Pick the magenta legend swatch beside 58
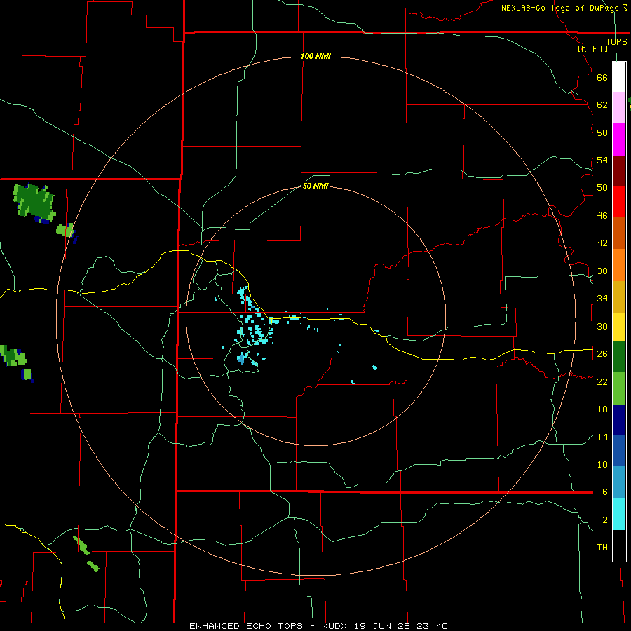This screenshot has width=631, height=631. point(619,140)
